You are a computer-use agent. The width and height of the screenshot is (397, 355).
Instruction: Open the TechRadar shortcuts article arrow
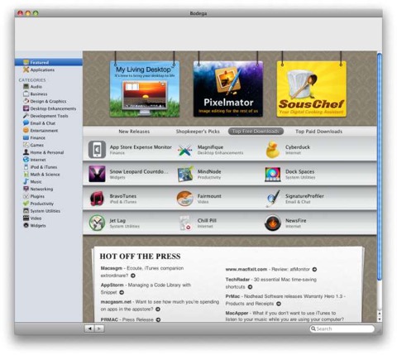point(250,287)
